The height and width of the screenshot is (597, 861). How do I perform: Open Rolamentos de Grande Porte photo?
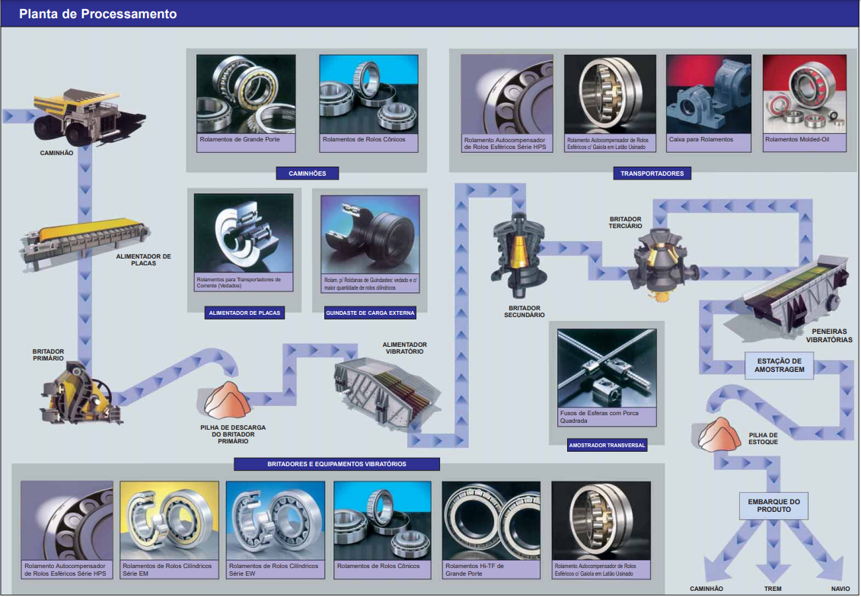click(246, 94)
